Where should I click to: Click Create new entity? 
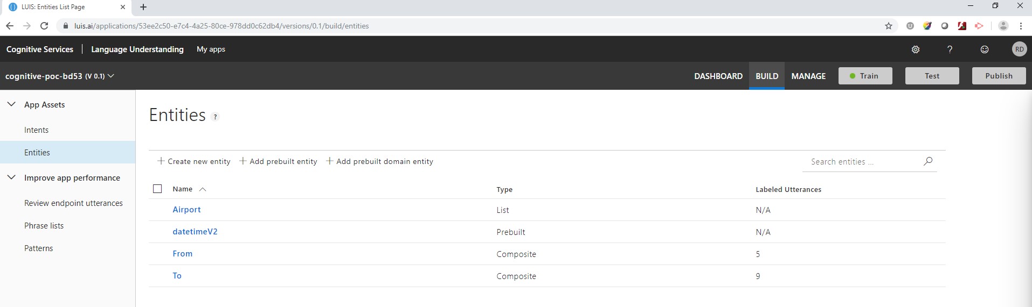click(x=194, y=161)
